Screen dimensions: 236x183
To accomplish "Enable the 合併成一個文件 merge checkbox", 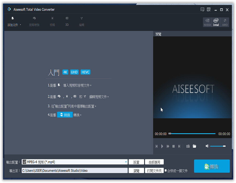I will click(x=165, y=170).
